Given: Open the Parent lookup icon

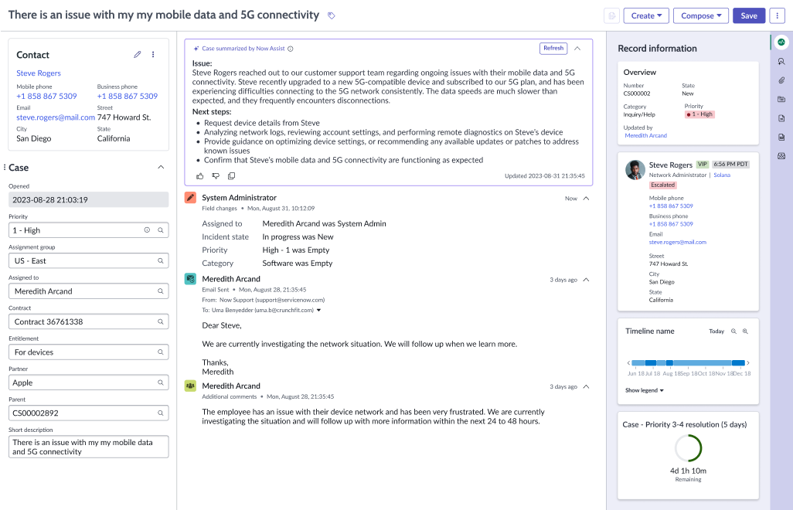Looking at the screenshot, I should tap(160, 413).
